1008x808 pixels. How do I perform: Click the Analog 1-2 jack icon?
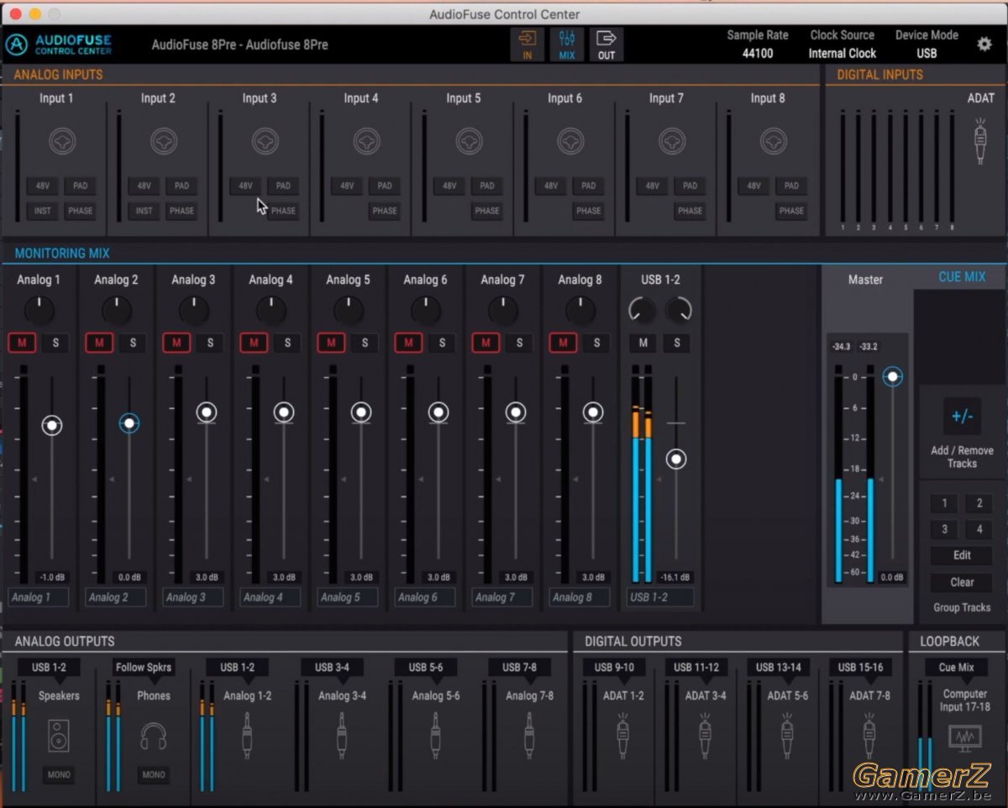[x=247, y=735]
